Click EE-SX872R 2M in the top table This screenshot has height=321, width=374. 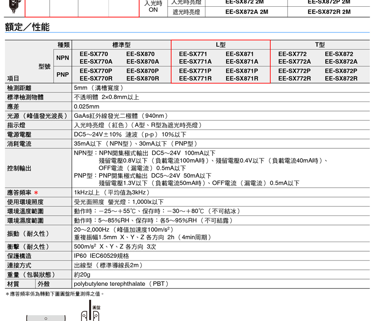coord(329,12)
